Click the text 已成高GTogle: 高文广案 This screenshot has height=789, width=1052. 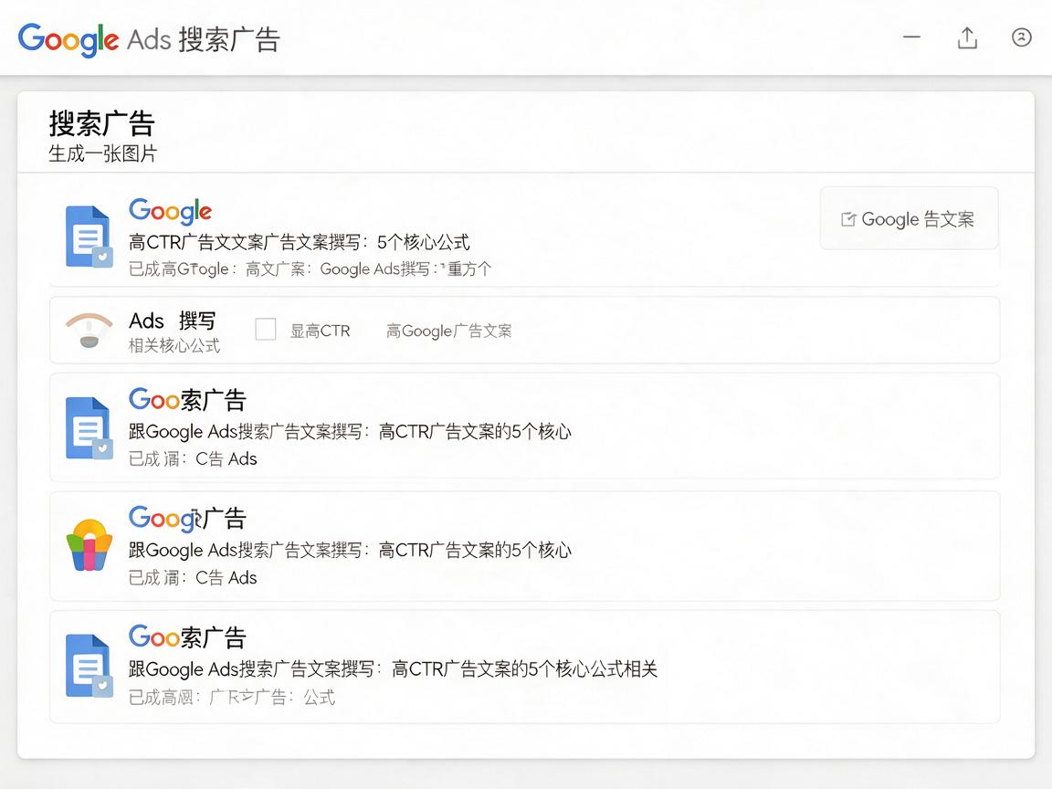pos(310,269)
